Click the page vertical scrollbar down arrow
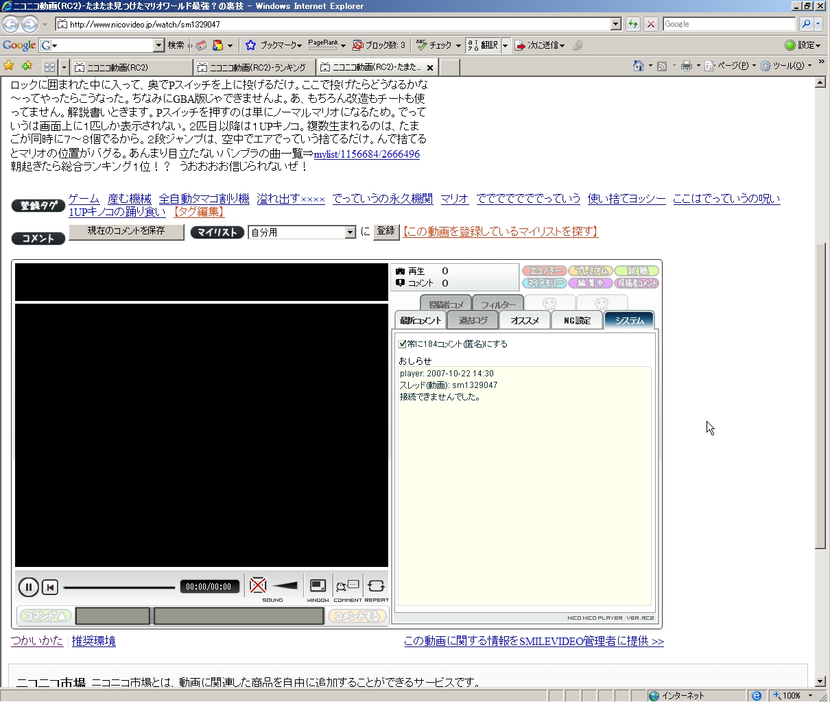 pos(820,681)
